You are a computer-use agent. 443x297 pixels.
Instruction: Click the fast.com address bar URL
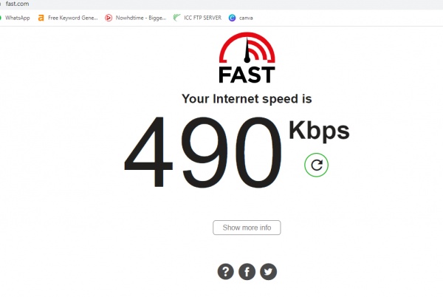(x=17, y=4)
